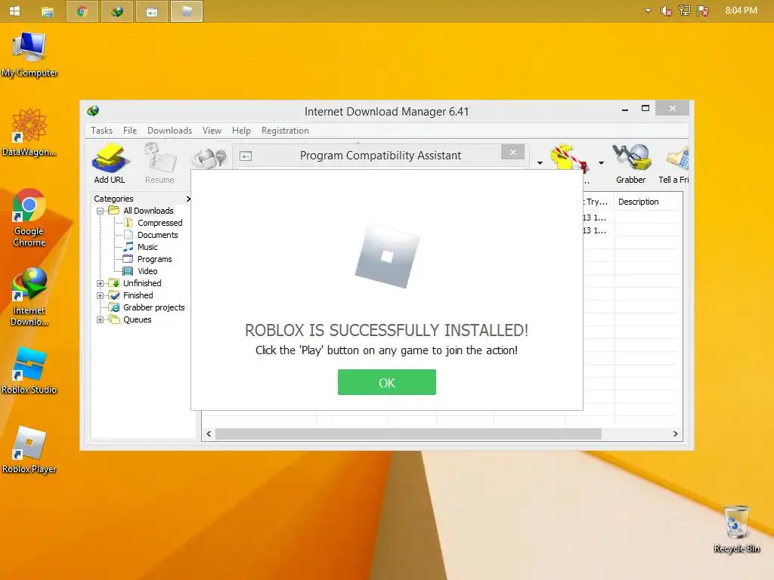Screen dimensions: 774x580
Task: Select the Programs category
Action: pyautogui.click(x=154, y=260)
